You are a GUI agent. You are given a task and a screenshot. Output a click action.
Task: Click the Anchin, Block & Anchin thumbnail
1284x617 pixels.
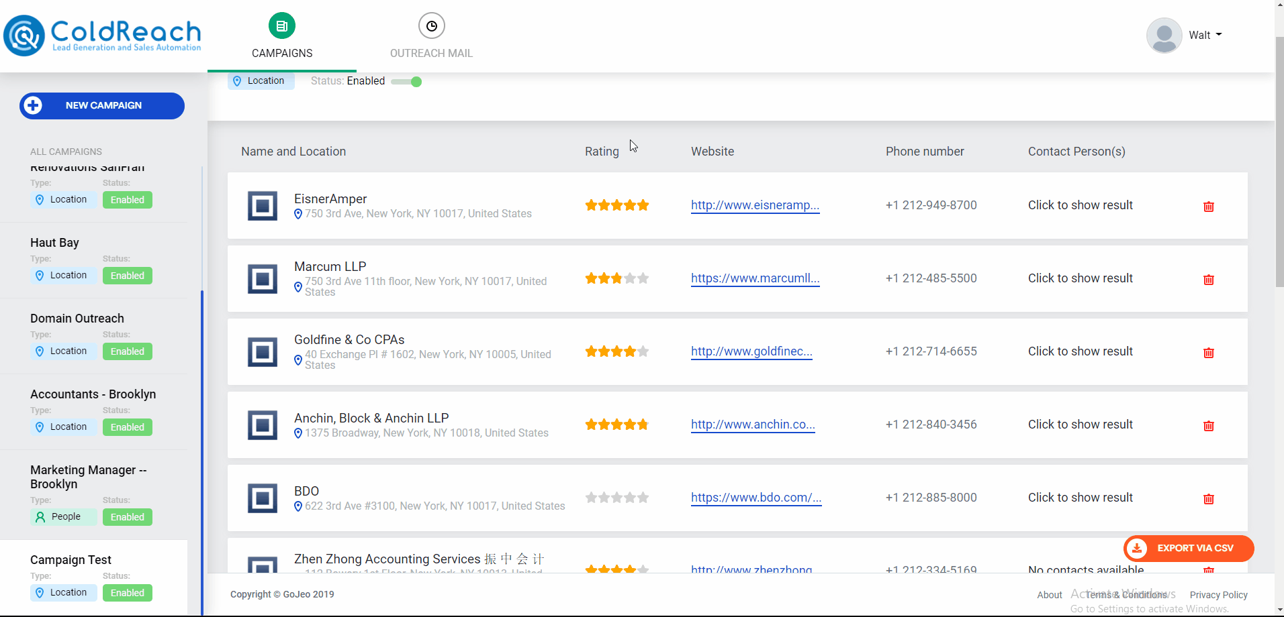tap(263, 425)
